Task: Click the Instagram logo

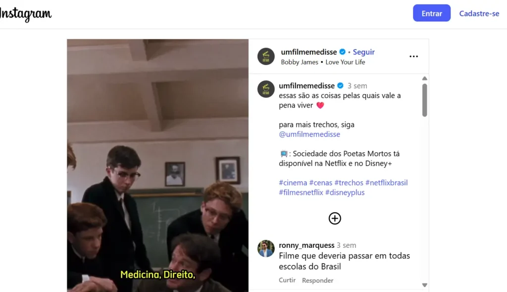Action: coord(26,14)
